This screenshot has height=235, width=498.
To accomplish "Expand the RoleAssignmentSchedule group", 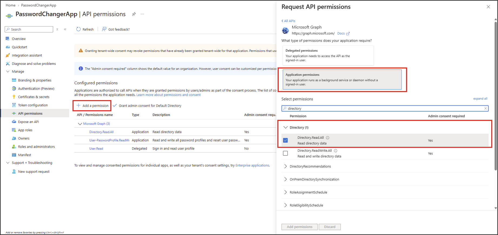I will 285,192.
